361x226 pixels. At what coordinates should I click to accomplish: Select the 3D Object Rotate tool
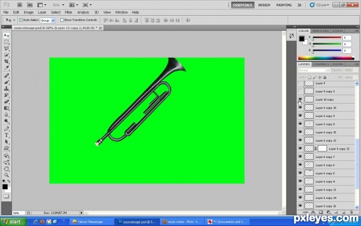click(7, 155)
